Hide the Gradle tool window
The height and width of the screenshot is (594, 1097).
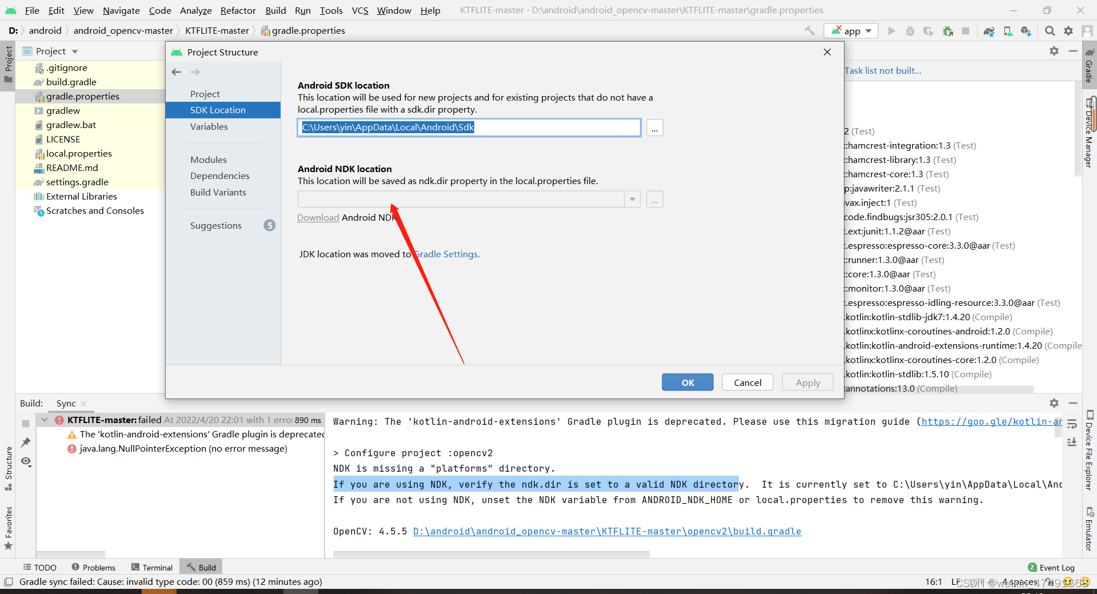(1073, 51)
